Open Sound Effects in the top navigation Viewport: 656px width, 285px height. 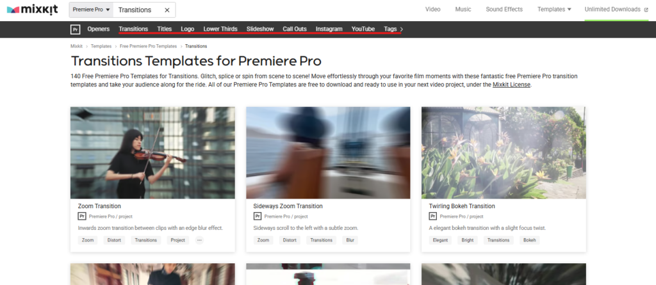coord(504,9)
